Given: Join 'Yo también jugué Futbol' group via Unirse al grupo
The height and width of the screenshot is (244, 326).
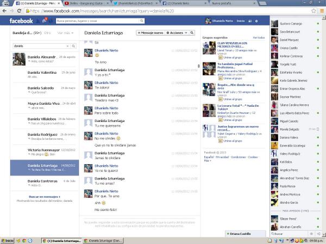Looking at the screenshot, I should click(233, 78).
